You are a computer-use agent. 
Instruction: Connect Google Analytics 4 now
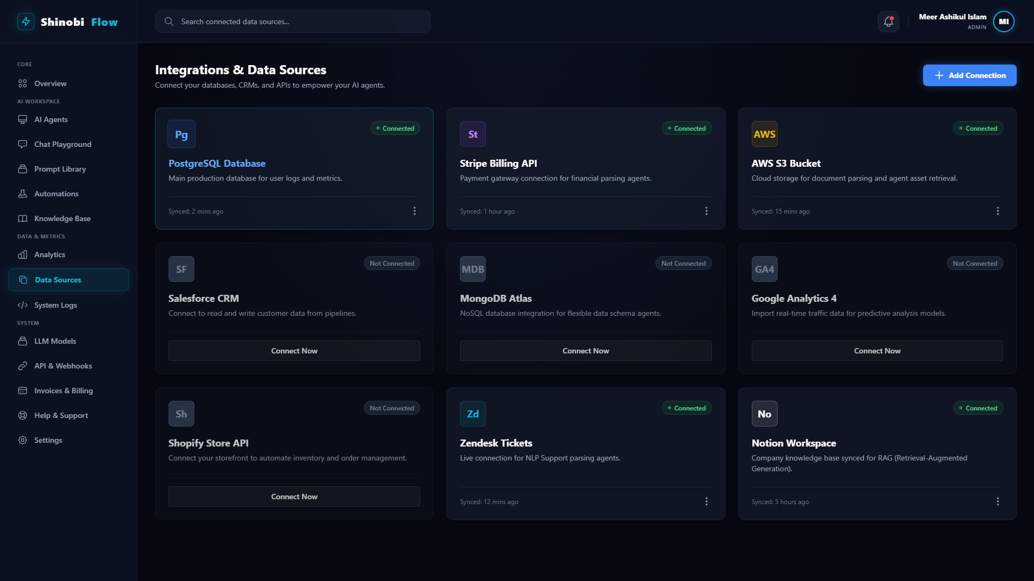(877, 351)
